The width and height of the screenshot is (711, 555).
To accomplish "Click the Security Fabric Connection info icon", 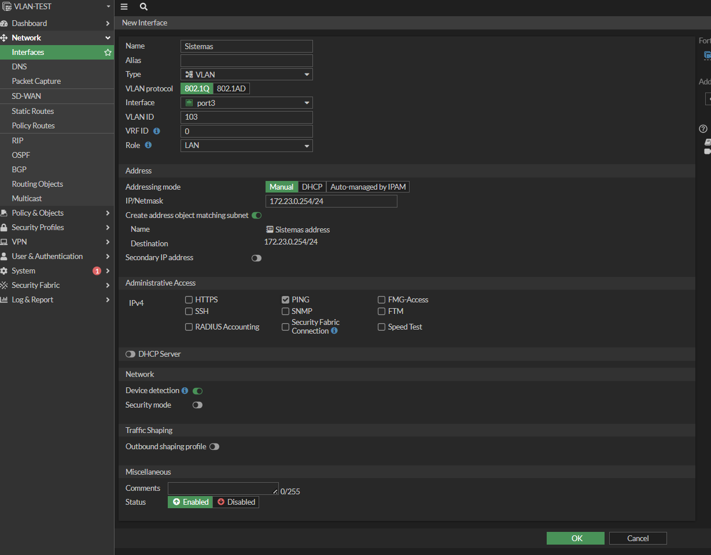I will click(x=334, y=331).
